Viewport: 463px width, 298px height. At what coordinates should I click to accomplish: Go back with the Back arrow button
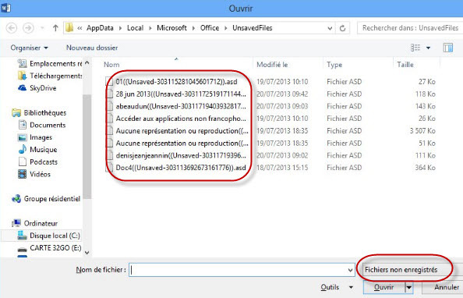coord(12,28)
